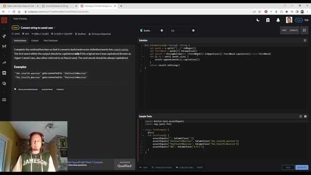
Task: Open the Kumite sidebar icon
Action: [x=4, y=47]
